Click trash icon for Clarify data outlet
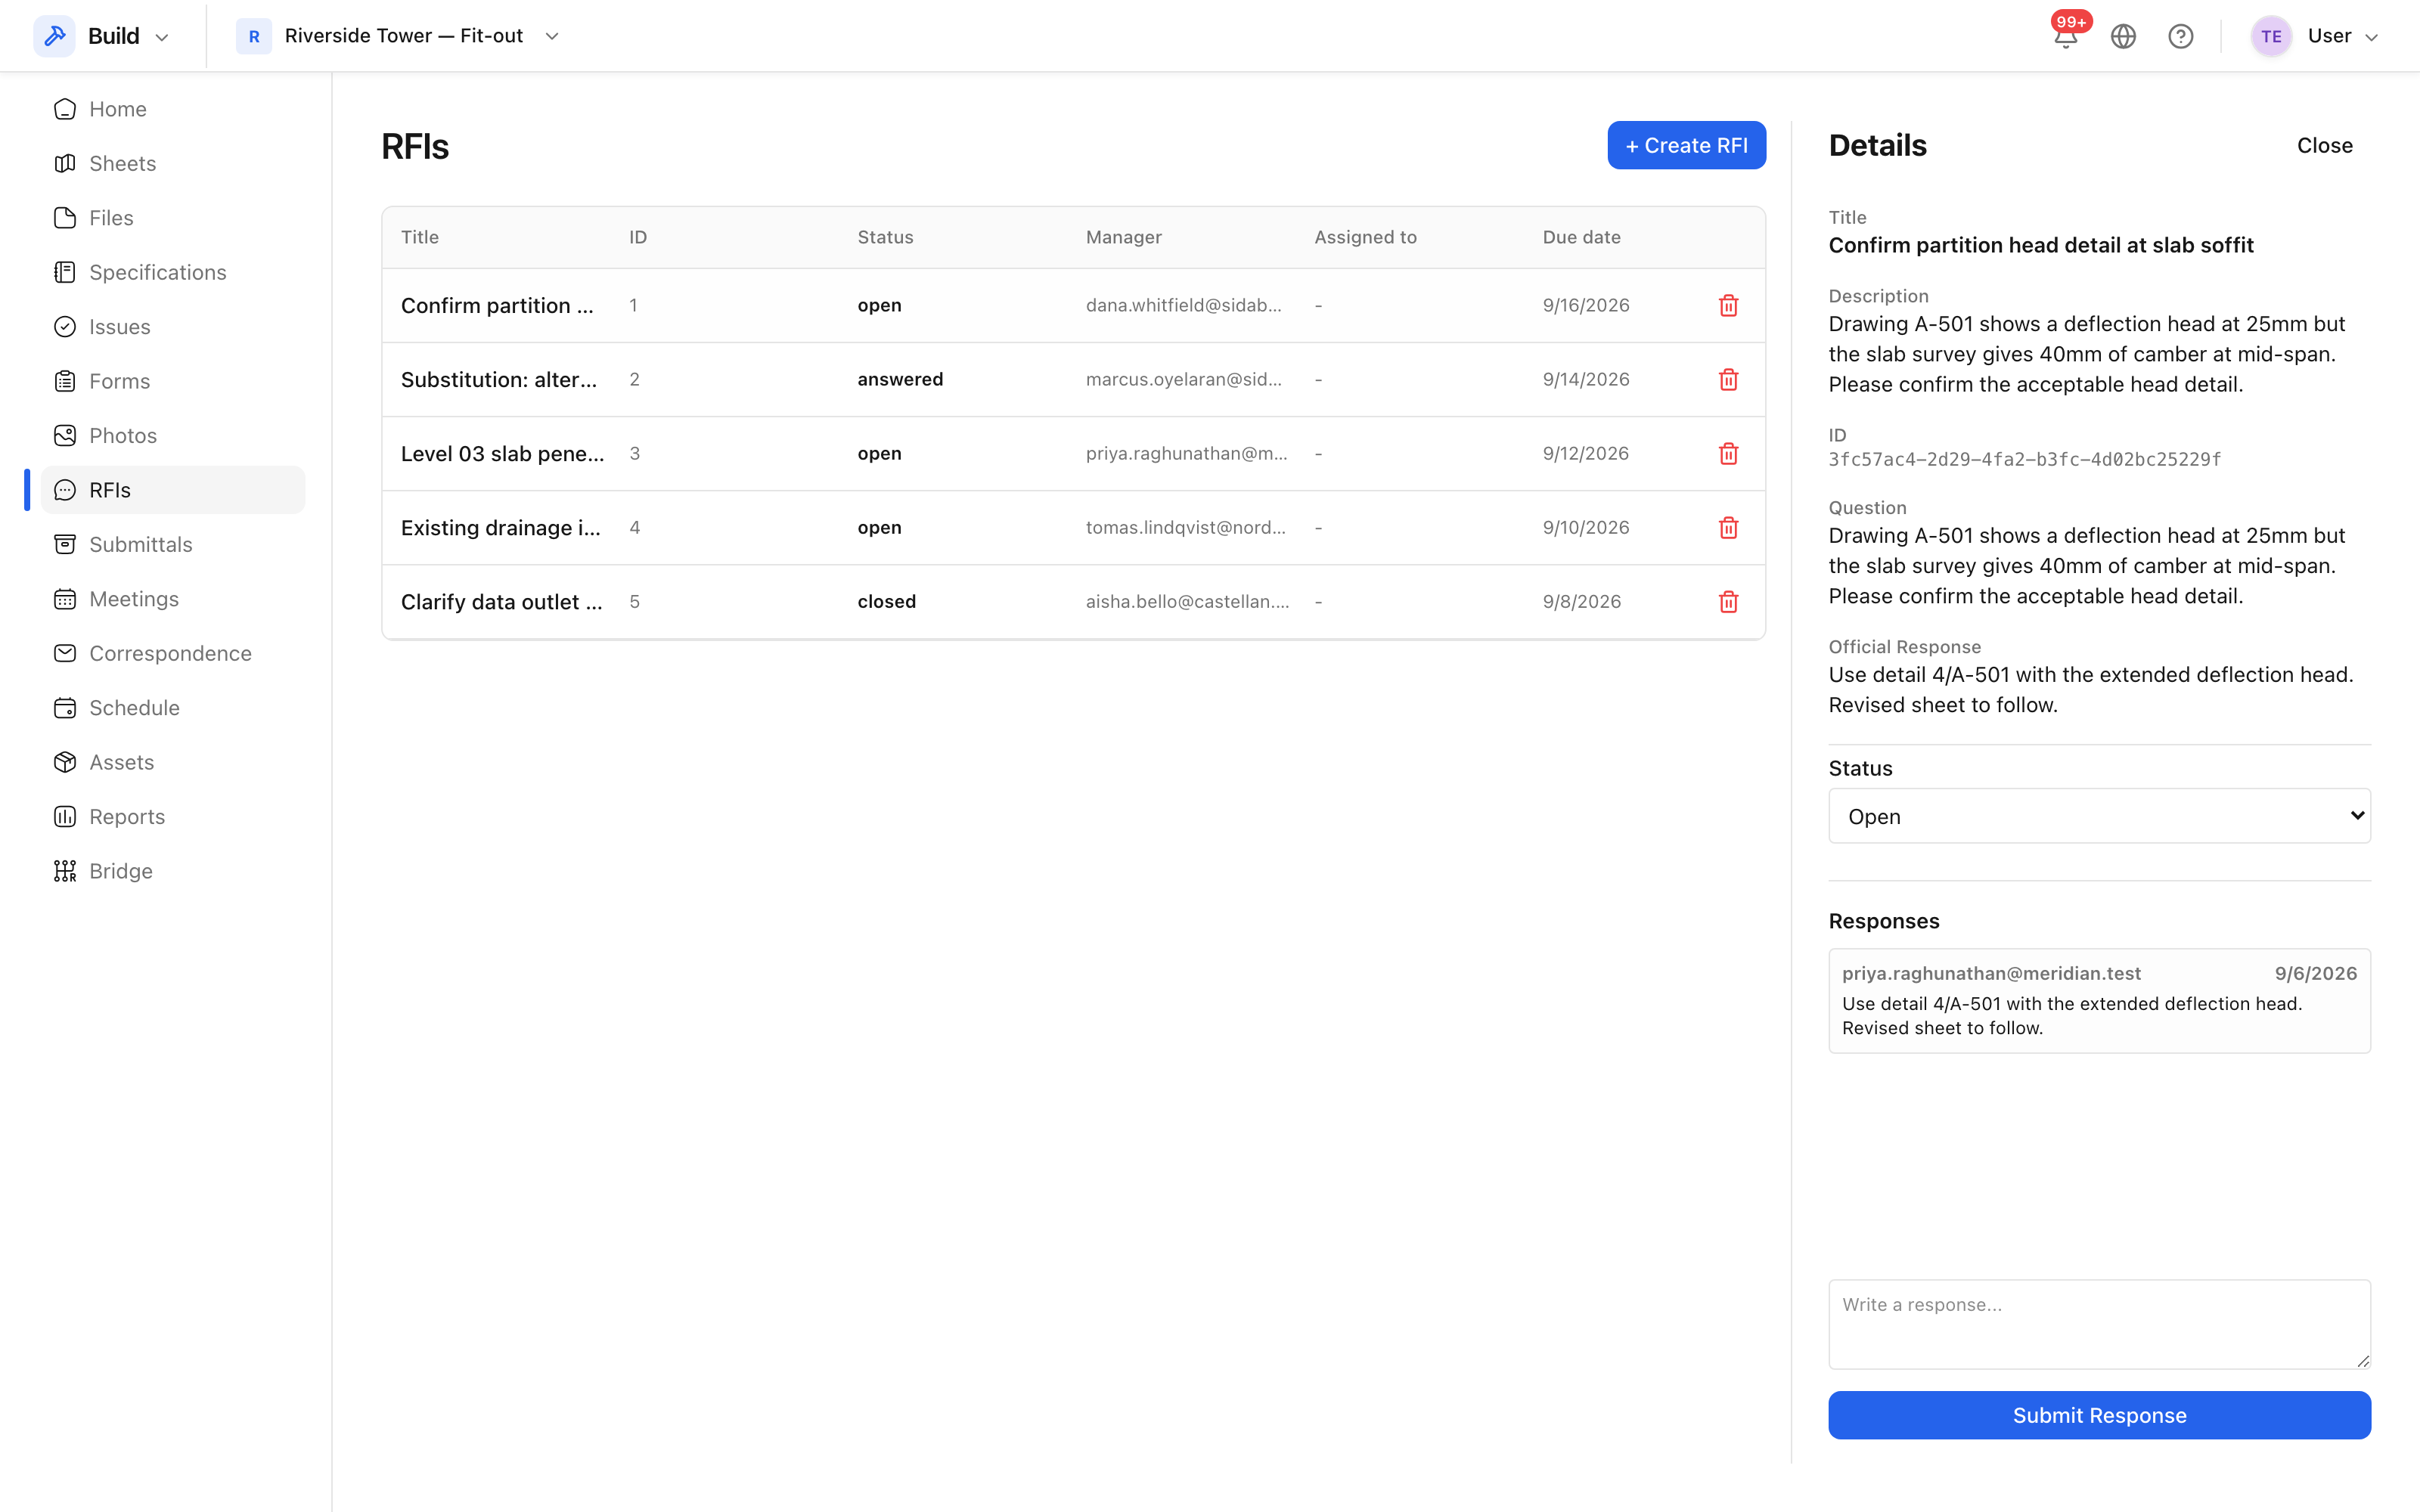This screenshot has height=1512, width=2420. (1728, 601)
